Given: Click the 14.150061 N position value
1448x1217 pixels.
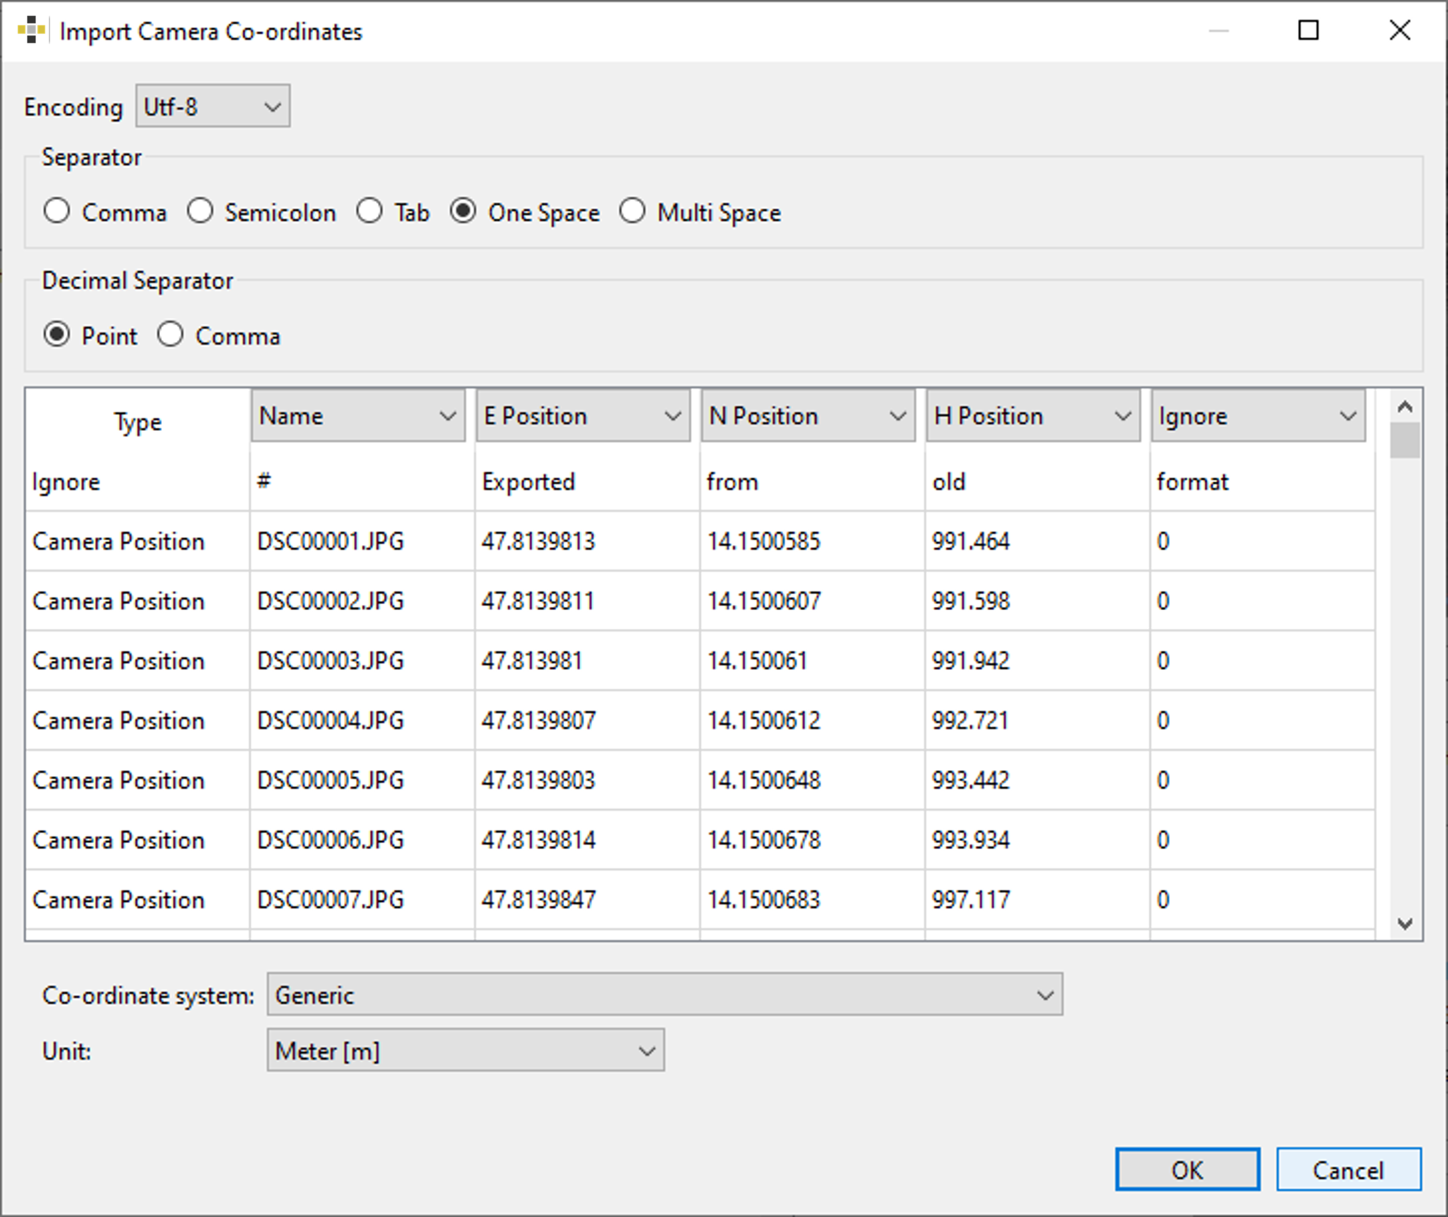Looking at the screenshot, I should tap(812, 660).
